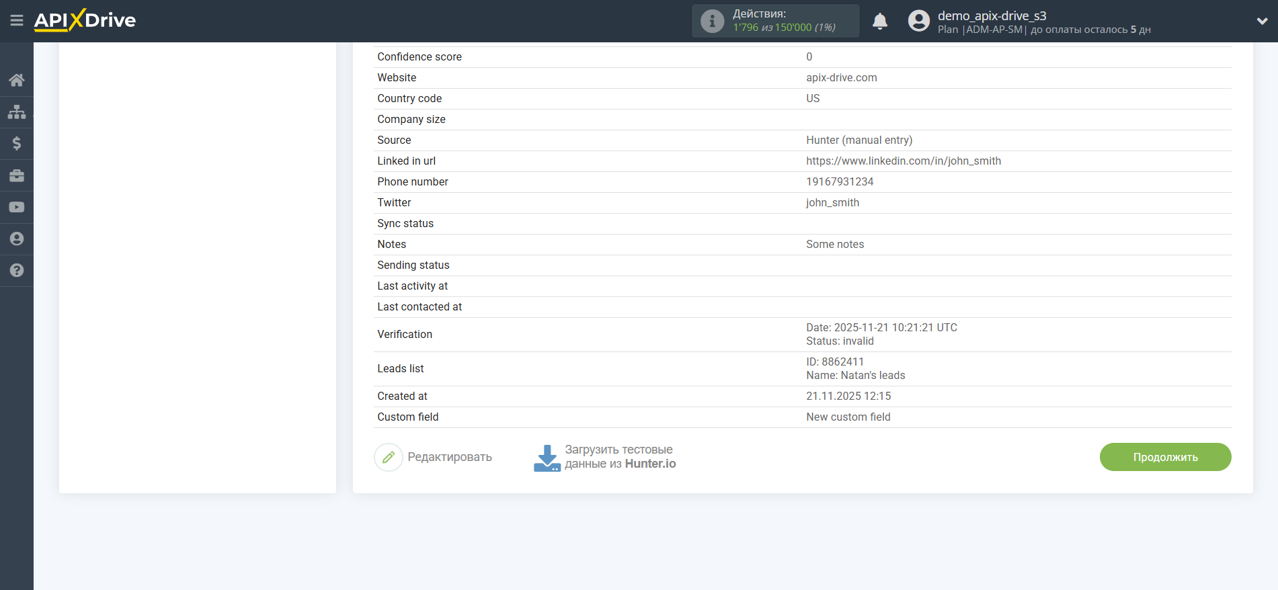Screen dimensions: 1278x590
Task: Click the Confidence score label
Action: (x=420, y=57)
